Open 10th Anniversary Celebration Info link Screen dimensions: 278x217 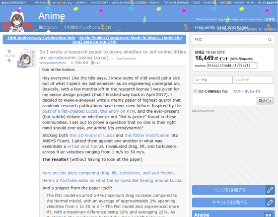(x=41, y=38)
